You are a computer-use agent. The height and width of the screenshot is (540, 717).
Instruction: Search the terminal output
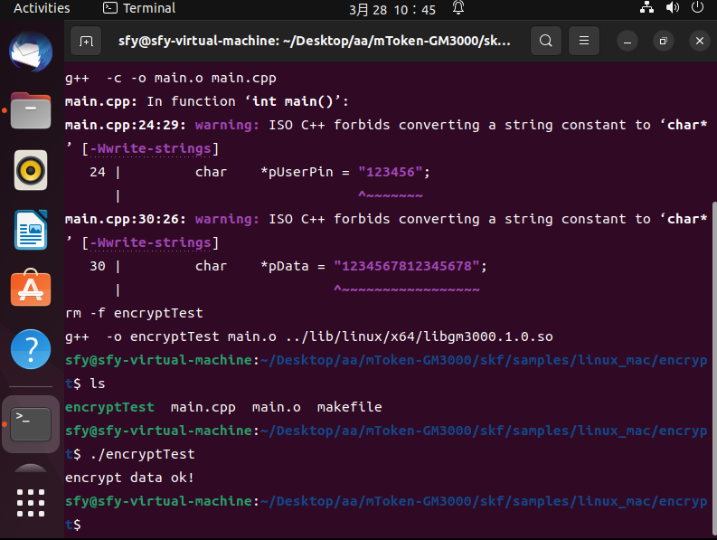point(545,41)
